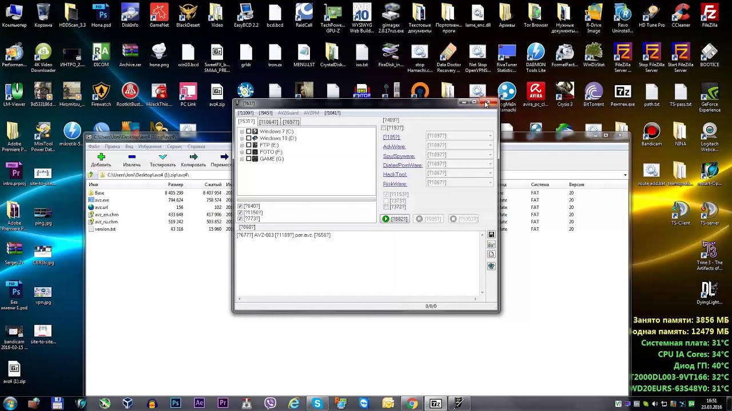The image size is (732, 411).
Task: Expand the FTP (E:) tree node
Action: [x=242, y=145]
